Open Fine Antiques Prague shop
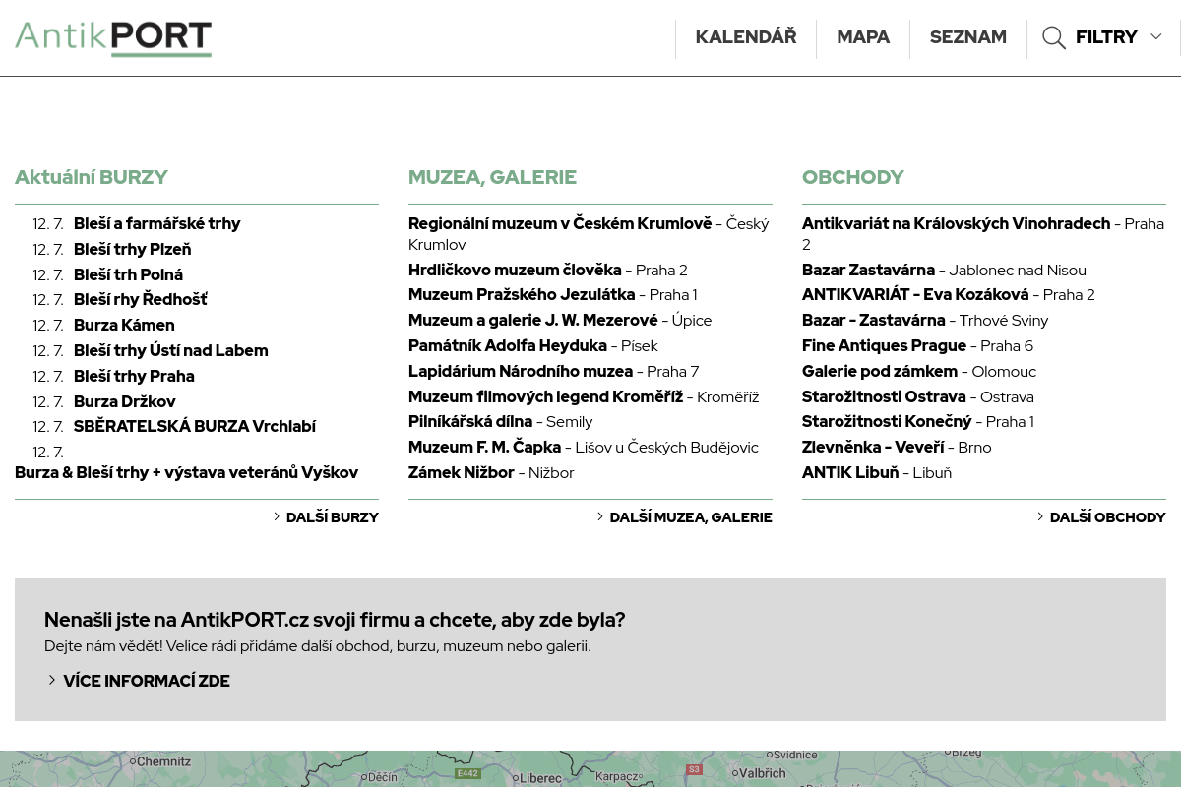The image size is (1181, 787). 884,346
